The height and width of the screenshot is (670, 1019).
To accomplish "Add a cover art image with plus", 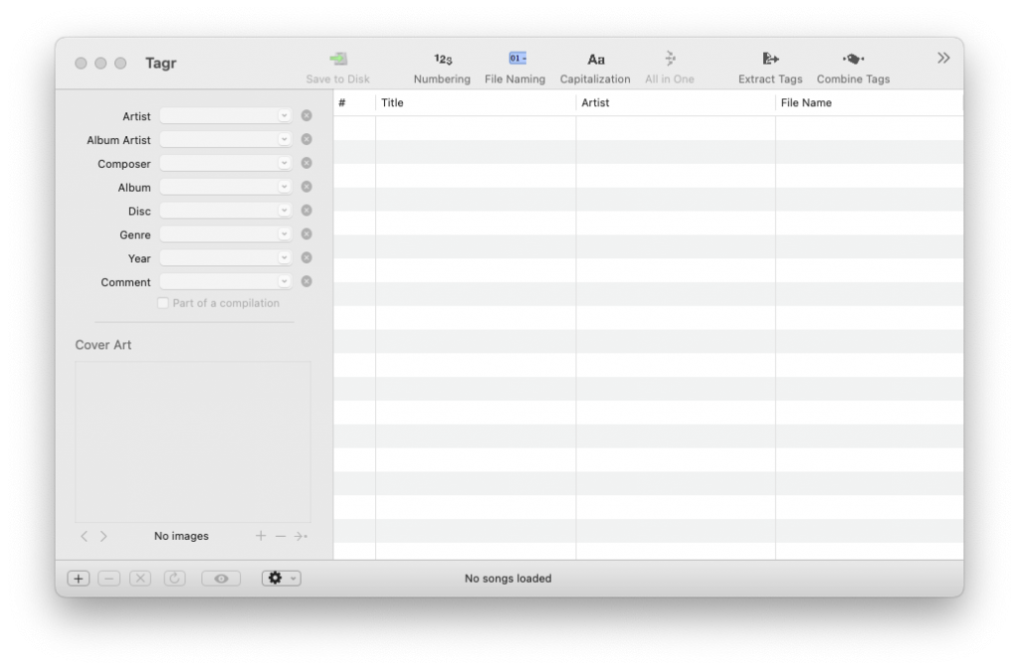I will tap(261, 536).
